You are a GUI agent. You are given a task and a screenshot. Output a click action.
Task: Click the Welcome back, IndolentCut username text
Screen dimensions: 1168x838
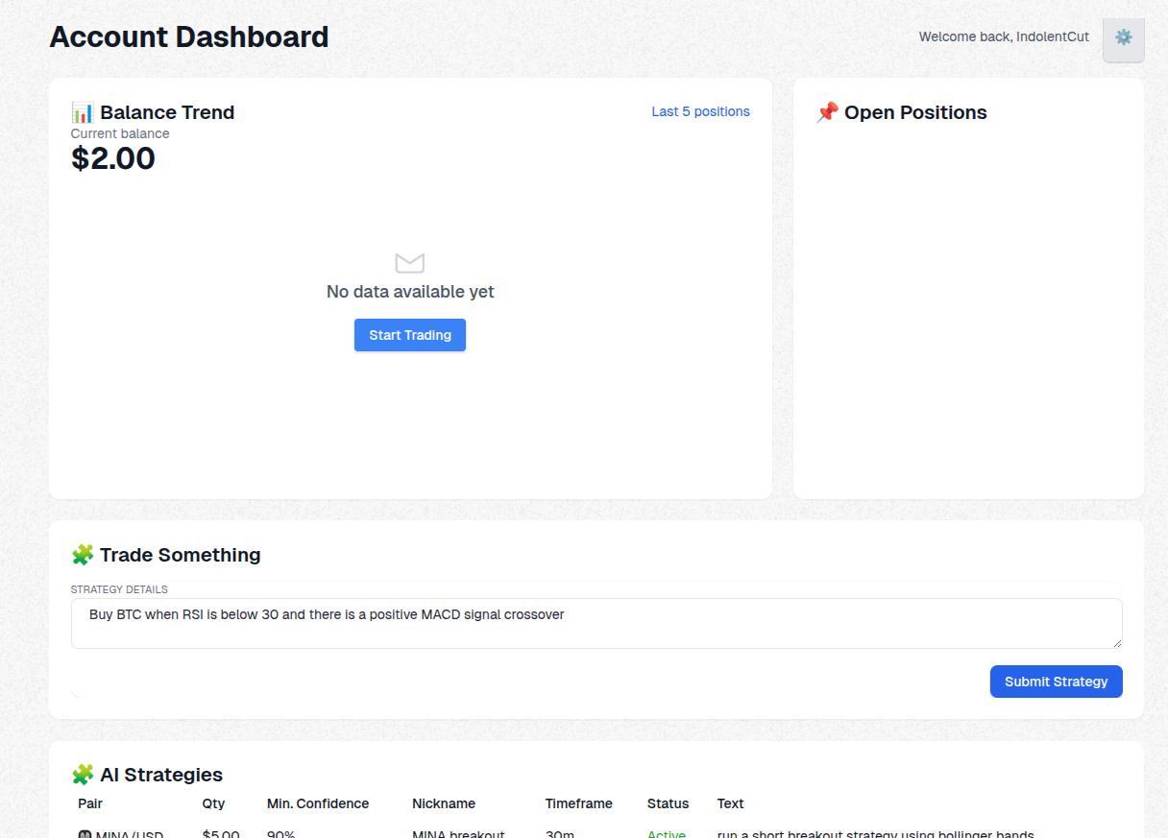tap(1004, 36)
